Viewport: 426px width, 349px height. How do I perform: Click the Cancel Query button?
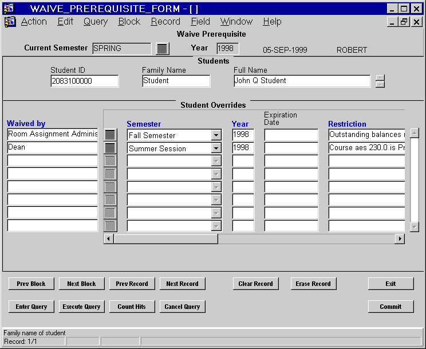point(182,307)
